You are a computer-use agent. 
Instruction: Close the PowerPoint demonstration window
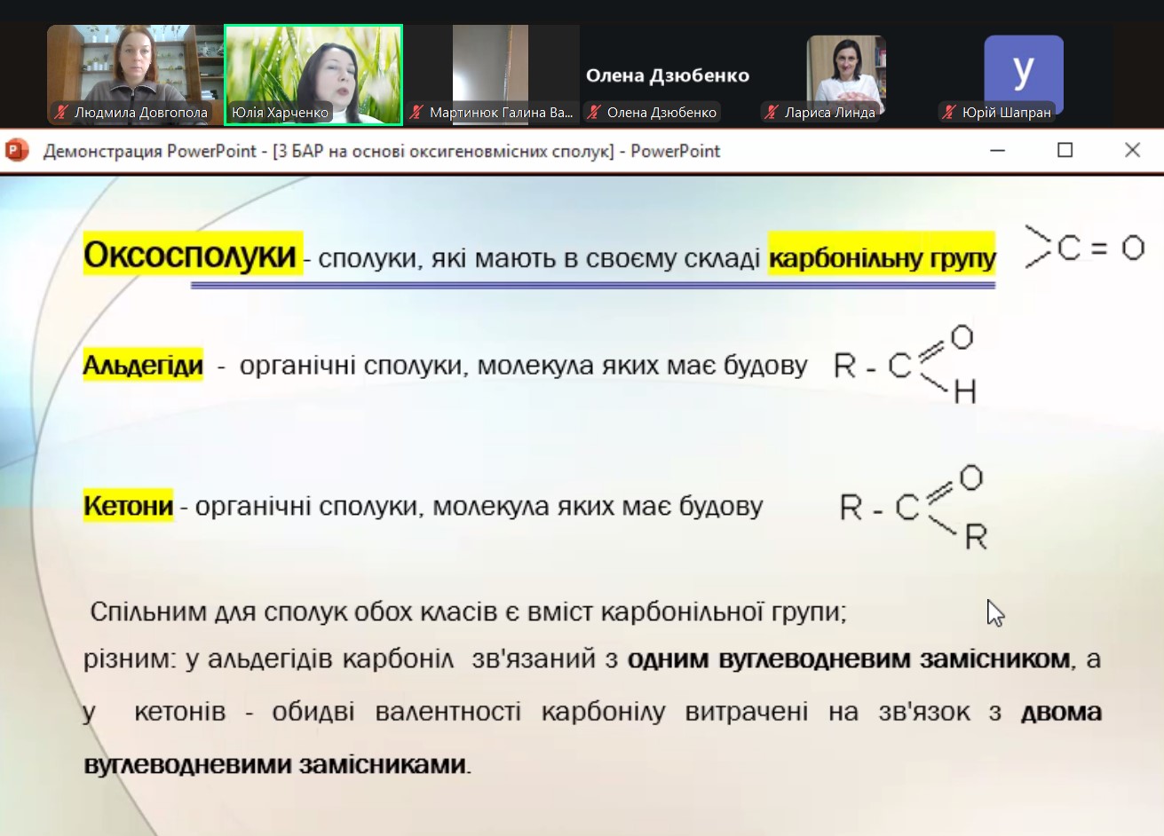1132,151
